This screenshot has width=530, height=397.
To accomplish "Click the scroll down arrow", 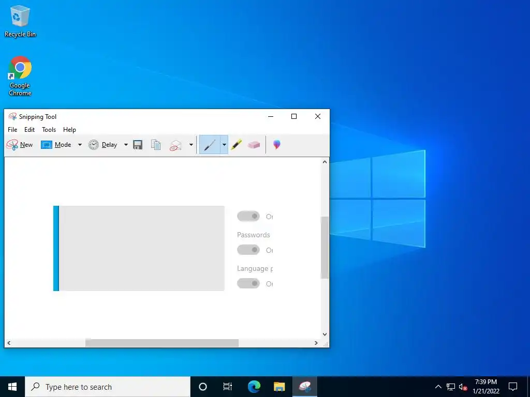I will click(325, 334).
